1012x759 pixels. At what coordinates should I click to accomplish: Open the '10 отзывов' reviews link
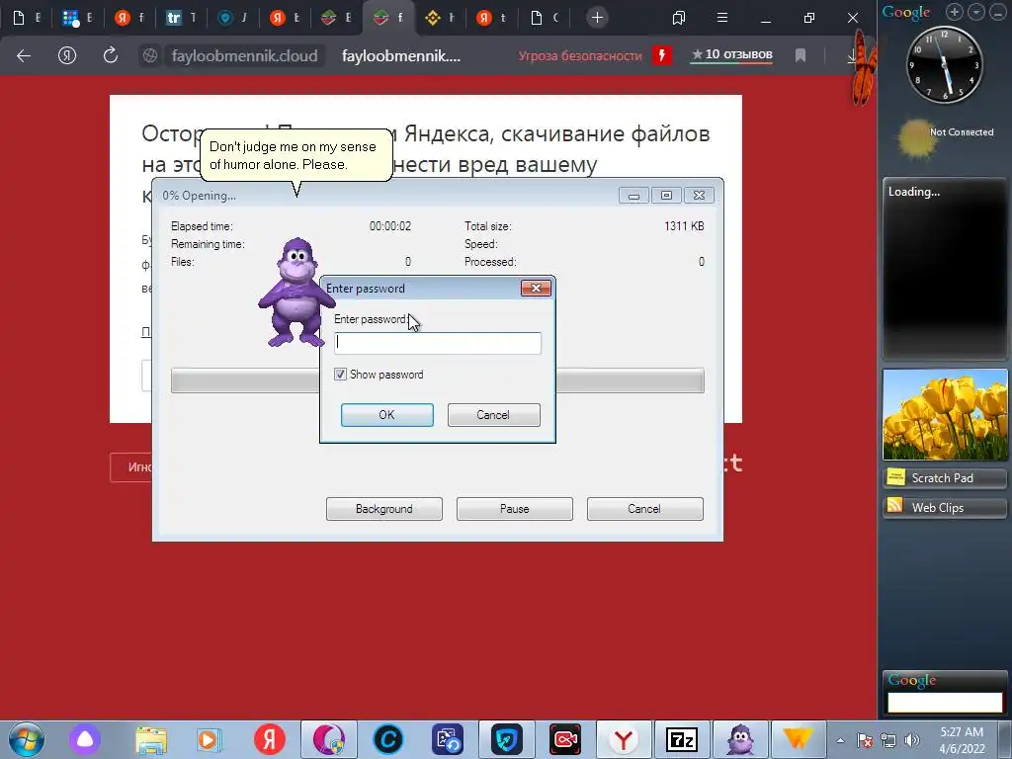coord(732,55)
